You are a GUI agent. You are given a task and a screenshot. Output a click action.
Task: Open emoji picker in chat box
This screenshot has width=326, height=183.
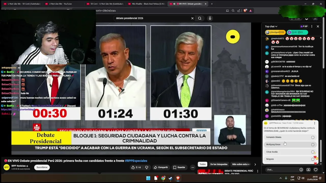point(301,170)
